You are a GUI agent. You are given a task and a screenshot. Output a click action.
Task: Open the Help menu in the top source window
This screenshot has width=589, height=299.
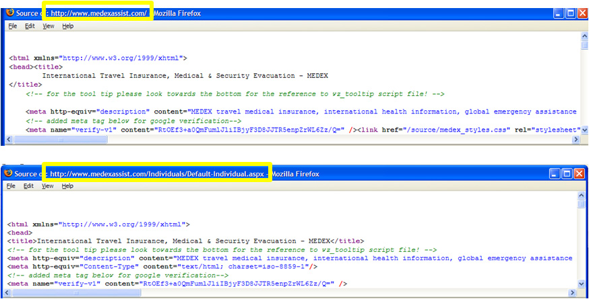68,26
